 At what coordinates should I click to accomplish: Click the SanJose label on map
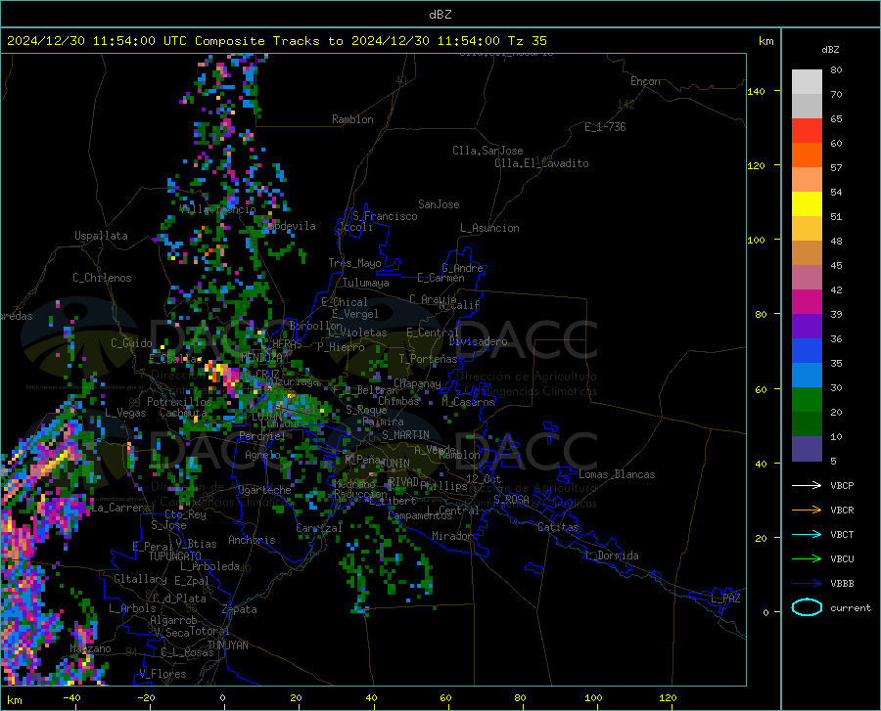pyautogui.click(x=439, y=204)
